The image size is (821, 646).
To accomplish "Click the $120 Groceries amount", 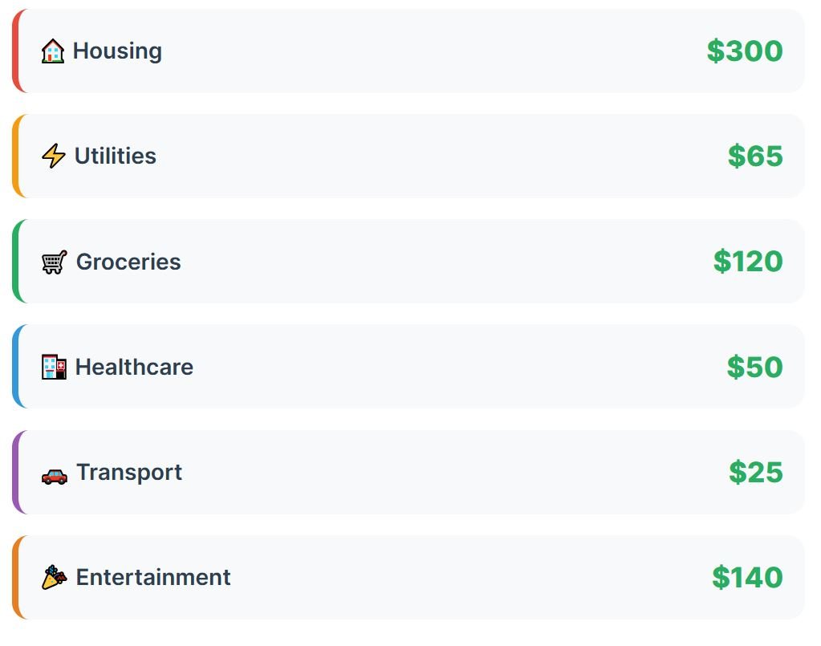I will pos(748,262).
